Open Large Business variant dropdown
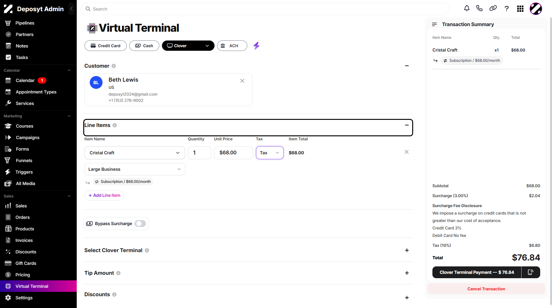552x308 pixels. pos(135,169)
